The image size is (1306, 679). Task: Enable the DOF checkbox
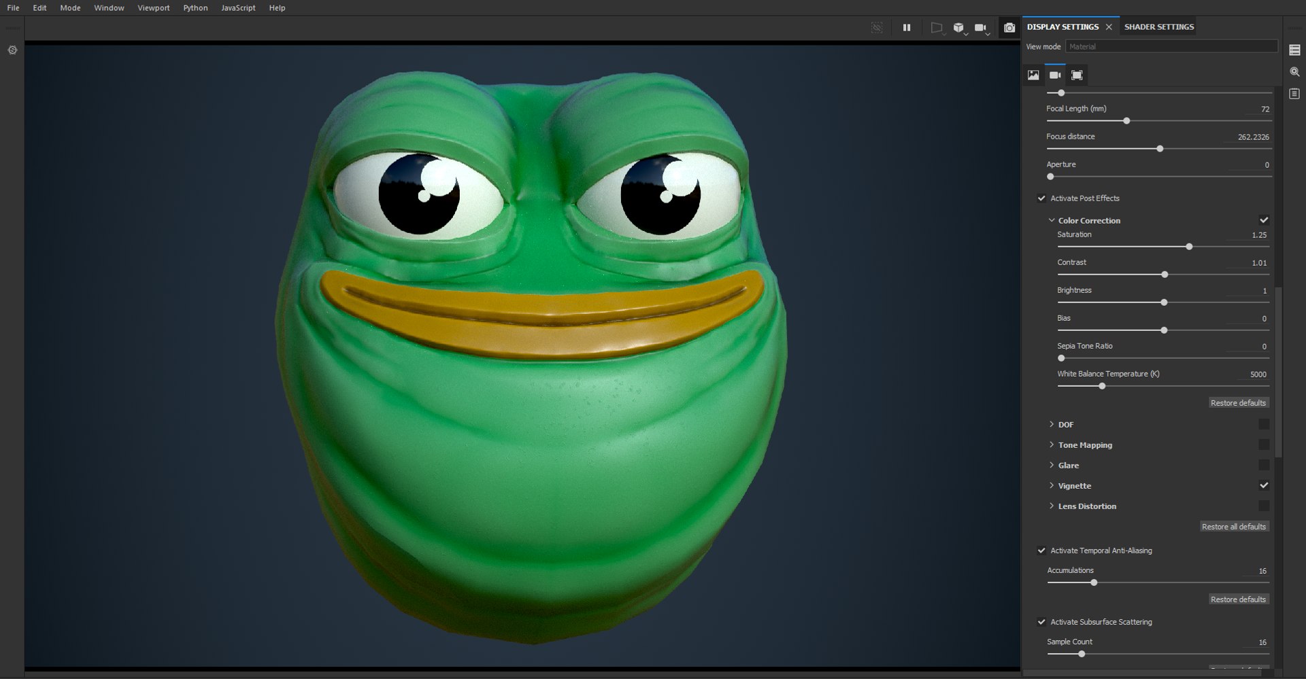(x=1264, y=424)
